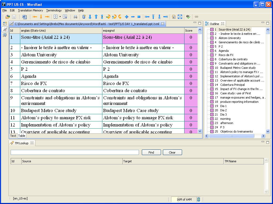Click the blue square toolbar icon

(x=139, y=17)
